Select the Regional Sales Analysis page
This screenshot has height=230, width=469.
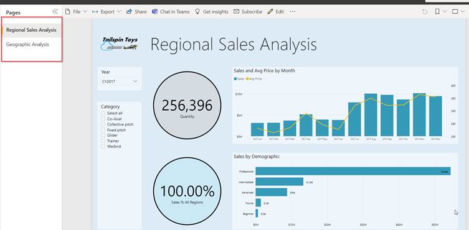click(x=31, y=30)
